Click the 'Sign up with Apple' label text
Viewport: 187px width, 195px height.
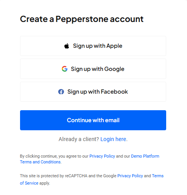click(x=98, y=46)
